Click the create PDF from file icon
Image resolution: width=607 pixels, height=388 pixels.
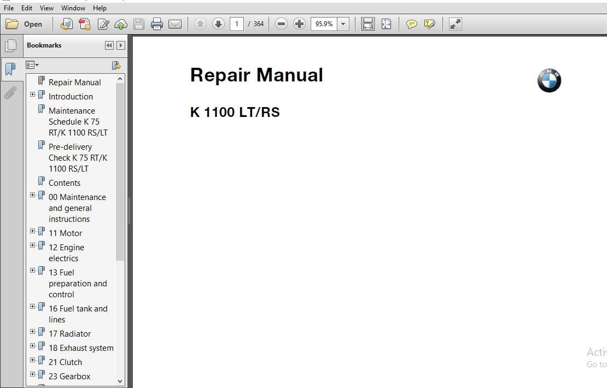(x=67, y=25)
